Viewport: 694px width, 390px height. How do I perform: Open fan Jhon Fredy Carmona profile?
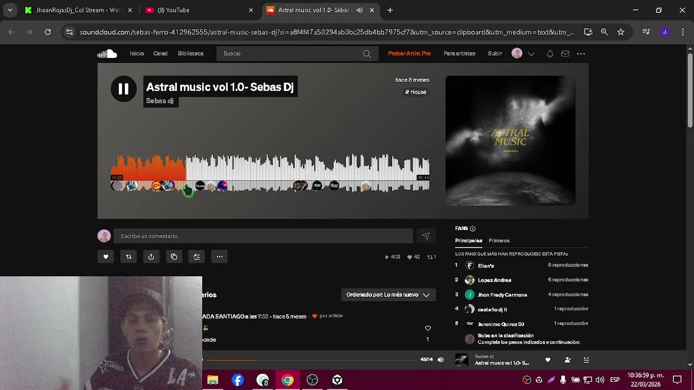click(502, 295)
